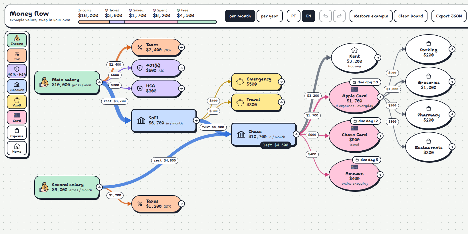Select the Home node tool in palette

click(x=17, y=148)
